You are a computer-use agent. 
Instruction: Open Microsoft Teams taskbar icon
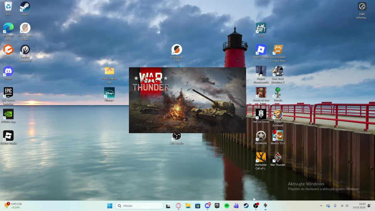point(236,206)
